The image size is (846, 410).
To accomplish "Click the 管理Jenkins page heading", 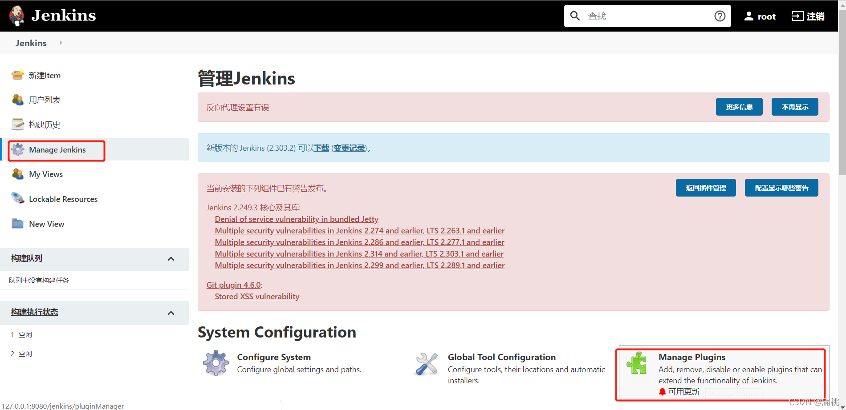I will coord(246,78).
